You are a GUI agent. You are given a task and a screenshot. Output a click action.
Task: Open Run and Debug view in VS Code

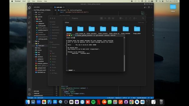coord(29,22)
